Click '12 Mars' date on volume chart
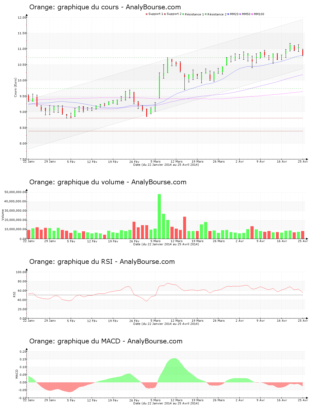The width and height of the screenshot is (318, 411). tap(176, 241)
